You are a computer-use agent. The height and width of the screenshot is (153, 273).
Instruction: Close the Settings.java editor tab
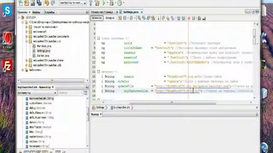pyautogui.click(x=142, y=12)
